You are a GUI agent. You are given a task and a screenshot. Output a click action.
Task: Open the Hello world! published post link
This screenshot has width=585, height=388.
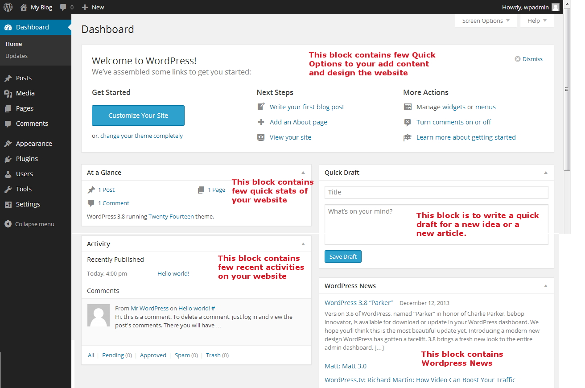click(x=173, y=273)
